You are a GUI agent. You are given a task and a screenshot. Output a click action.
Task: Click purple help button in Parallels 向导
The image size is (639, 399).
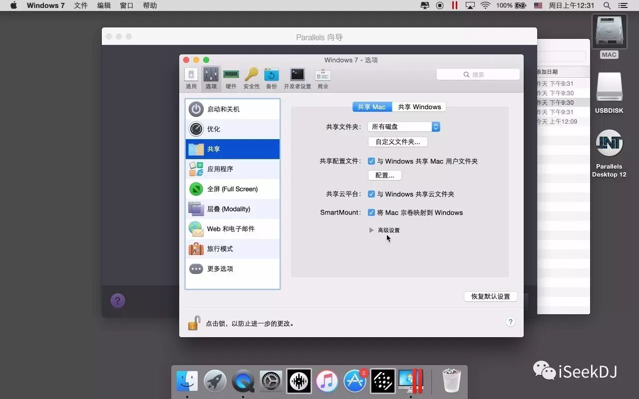117,301
